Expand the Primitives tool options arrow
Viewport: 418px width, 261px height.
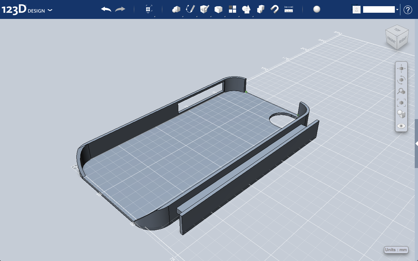182,16
